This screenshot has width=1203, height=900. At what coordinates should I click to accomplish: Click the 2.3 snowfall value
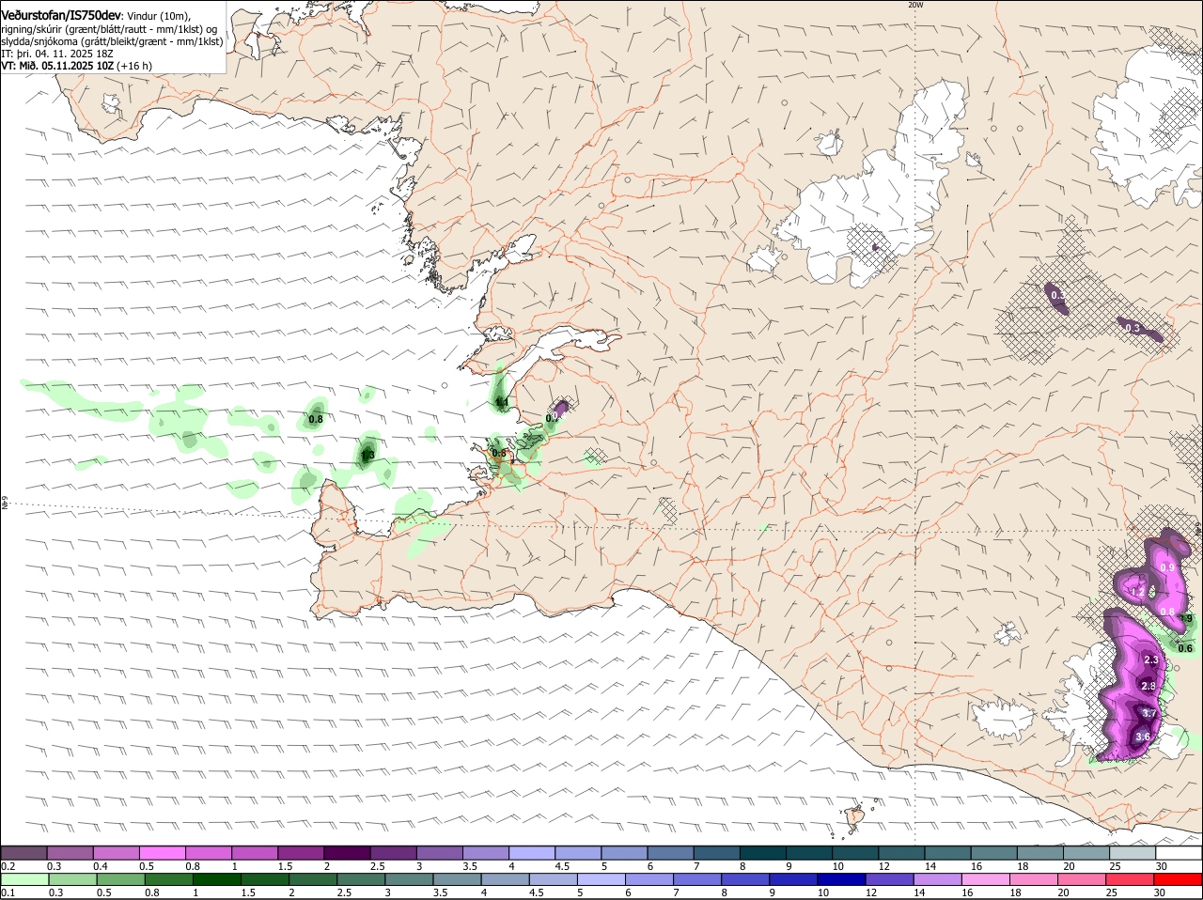pyautogui.click(x=1151, y=661)
